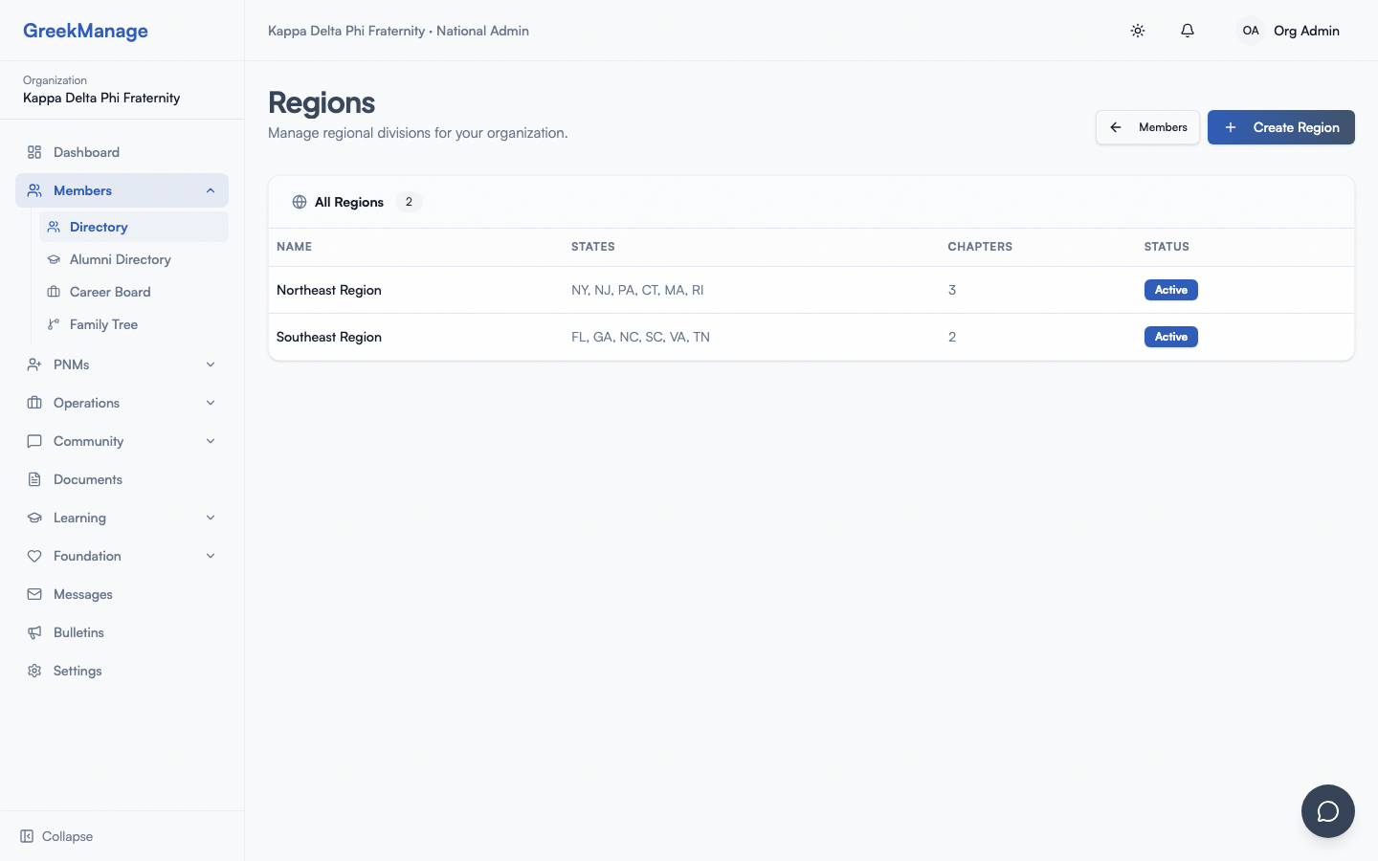The width and height of the screenshot is (1378, 861).
Task: Go back using the Members button
Action: (x=1147, y=127)
